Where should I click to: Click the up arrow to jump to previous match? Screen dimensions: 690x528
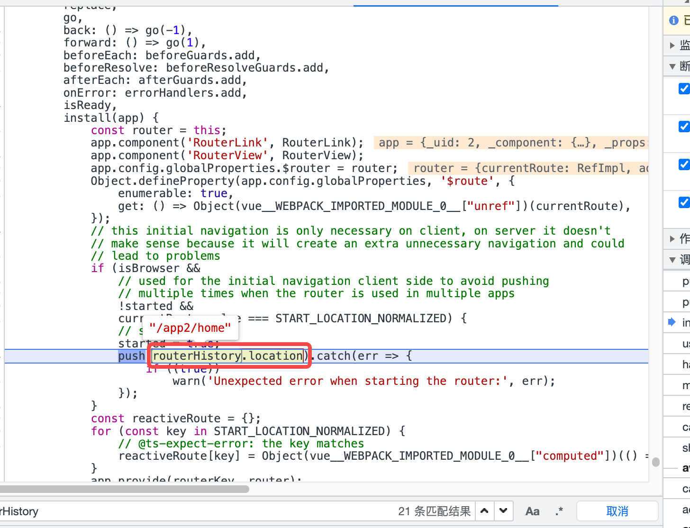(484, 510)
